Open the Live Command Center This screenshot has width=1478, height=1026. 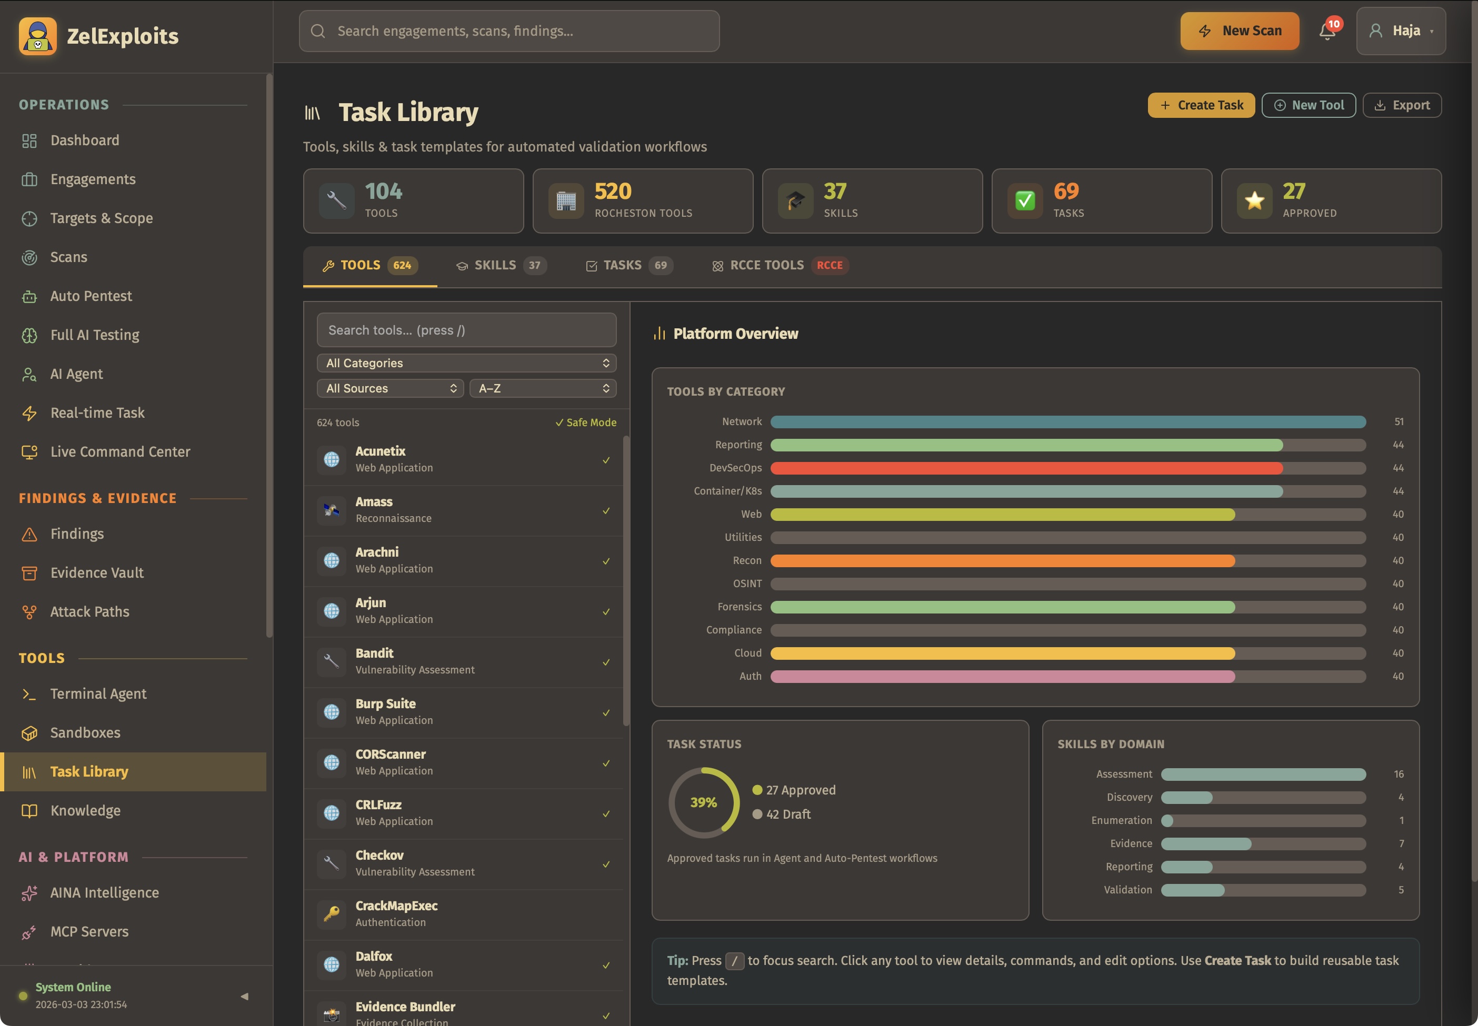pos(119,451)
